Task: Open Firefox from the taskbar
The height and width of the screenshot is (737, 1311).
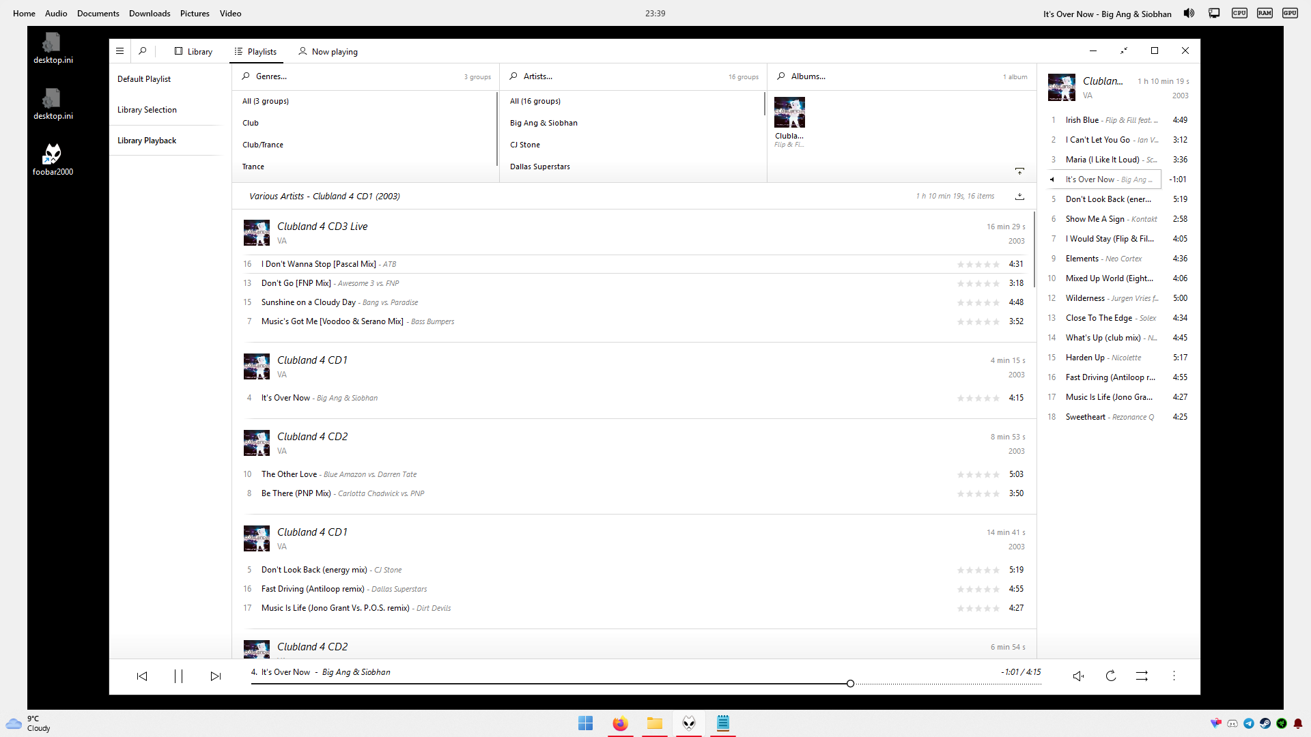Action: pos(620,723)
